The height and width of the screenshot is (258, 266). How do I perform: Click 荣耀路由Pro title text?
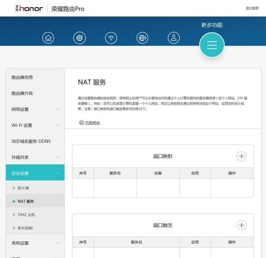tap(68, 9)
